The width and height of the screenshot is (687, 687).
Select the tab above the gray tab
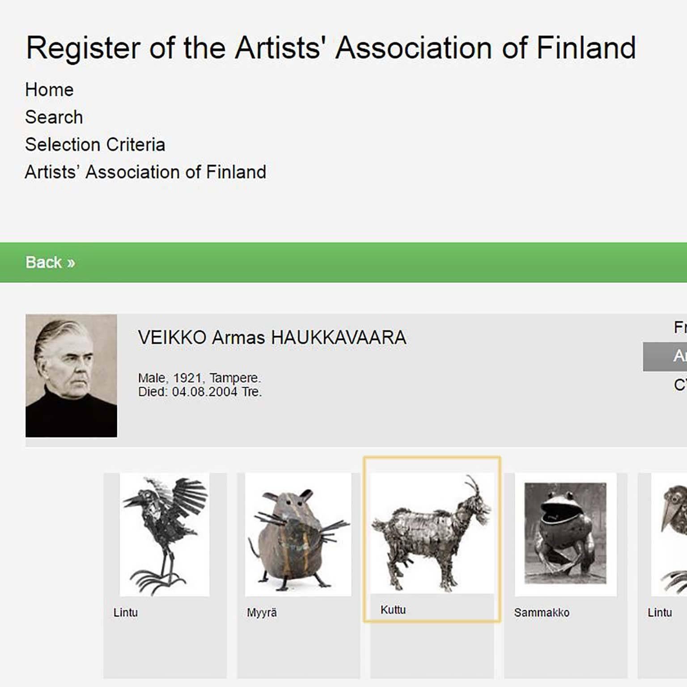[x=680, y=327]
